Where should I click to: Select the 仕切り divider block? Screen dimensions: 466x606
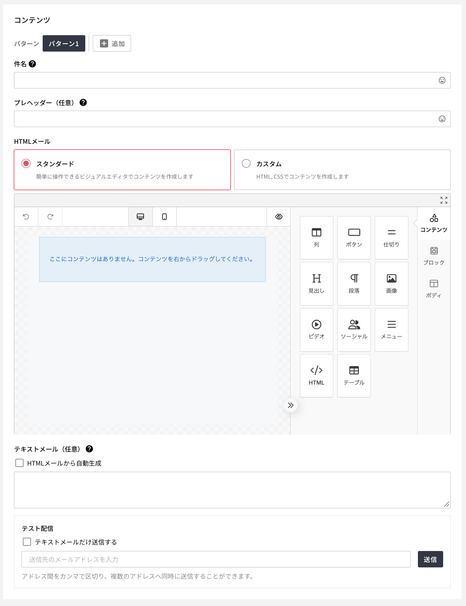click(x=391, y=238)
